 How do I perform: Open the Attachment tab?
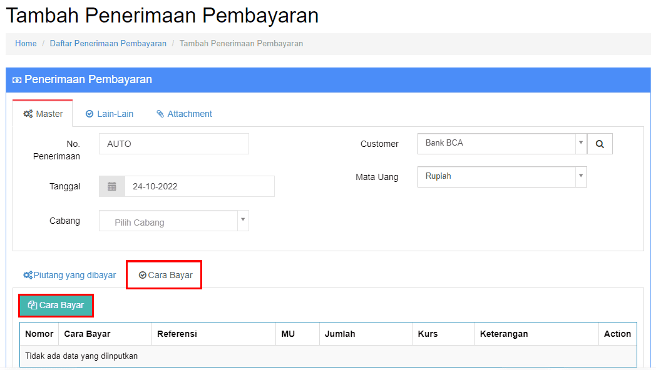coord(184,114)
